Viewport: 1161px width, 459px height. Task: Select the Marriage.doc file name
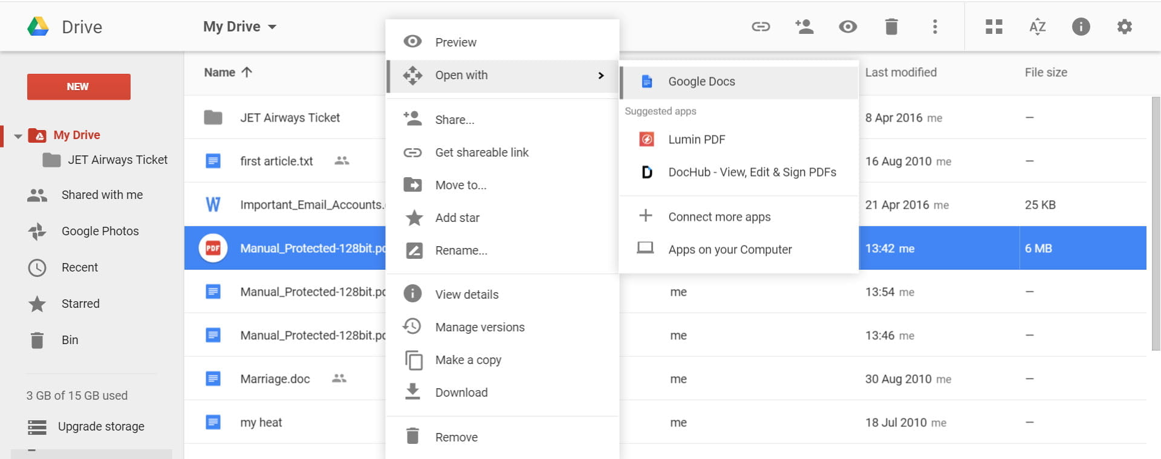point(275,379)
